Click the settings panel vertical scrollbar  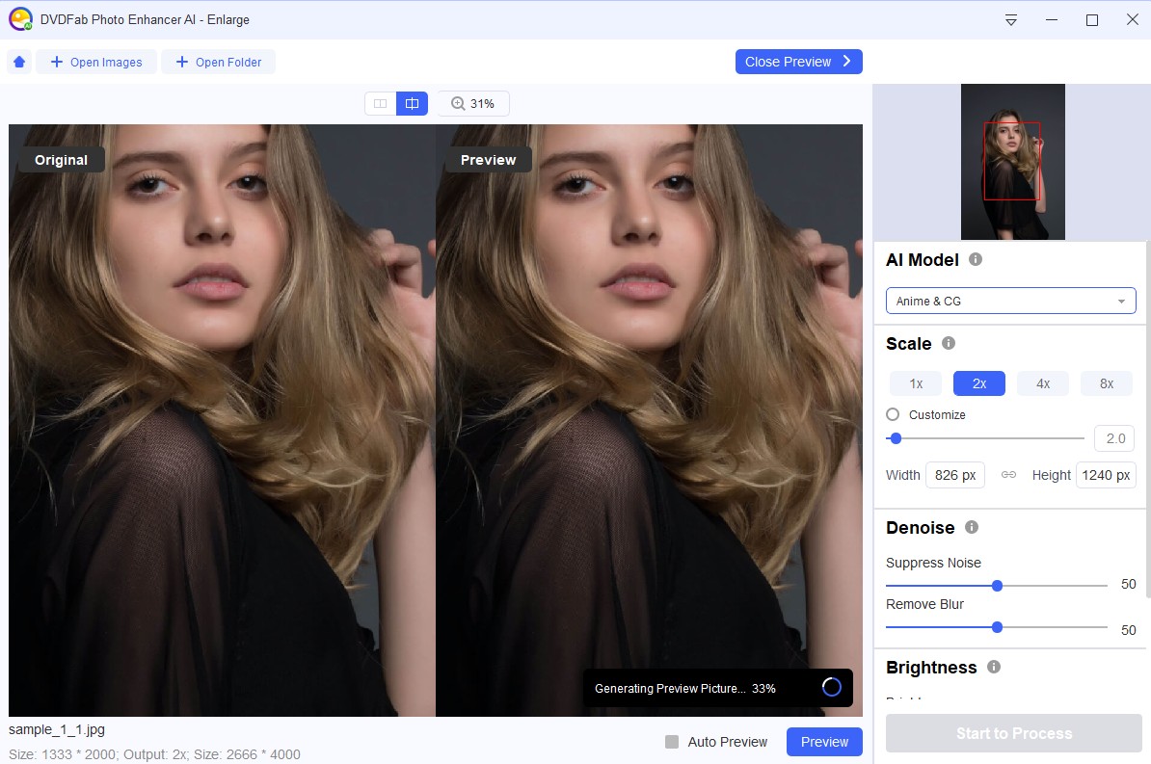[x=1147, y=418]
